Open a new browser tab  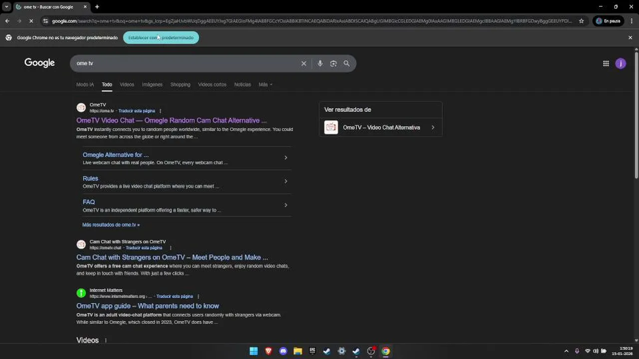97,7
